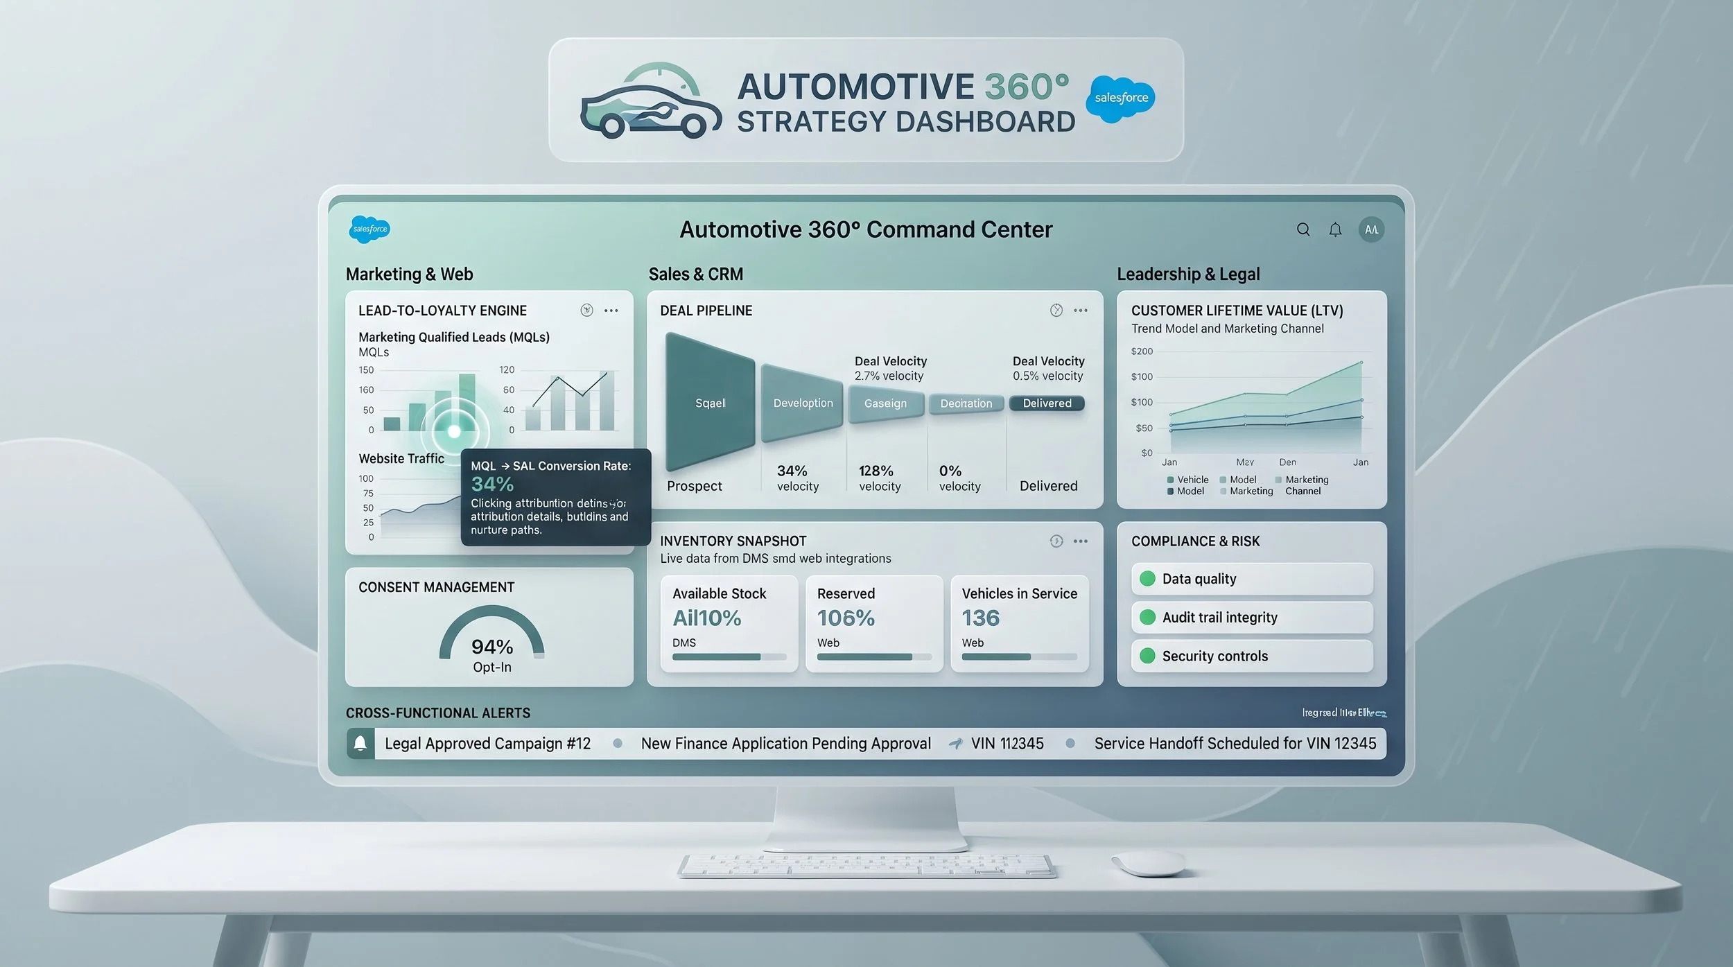Click the alerts bell icon in alerts bar

(360, 743)
